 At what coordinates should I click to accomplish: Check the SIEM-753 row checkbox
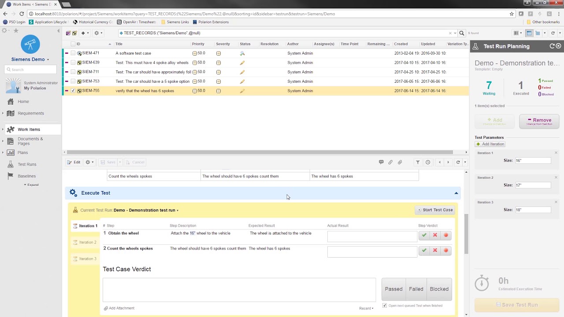click(x=73, y=81)
